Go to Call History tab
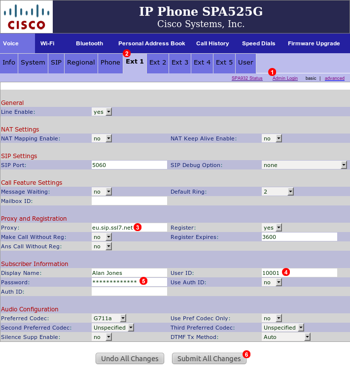This screenshot has width=350, height=369. click(212, 43)
